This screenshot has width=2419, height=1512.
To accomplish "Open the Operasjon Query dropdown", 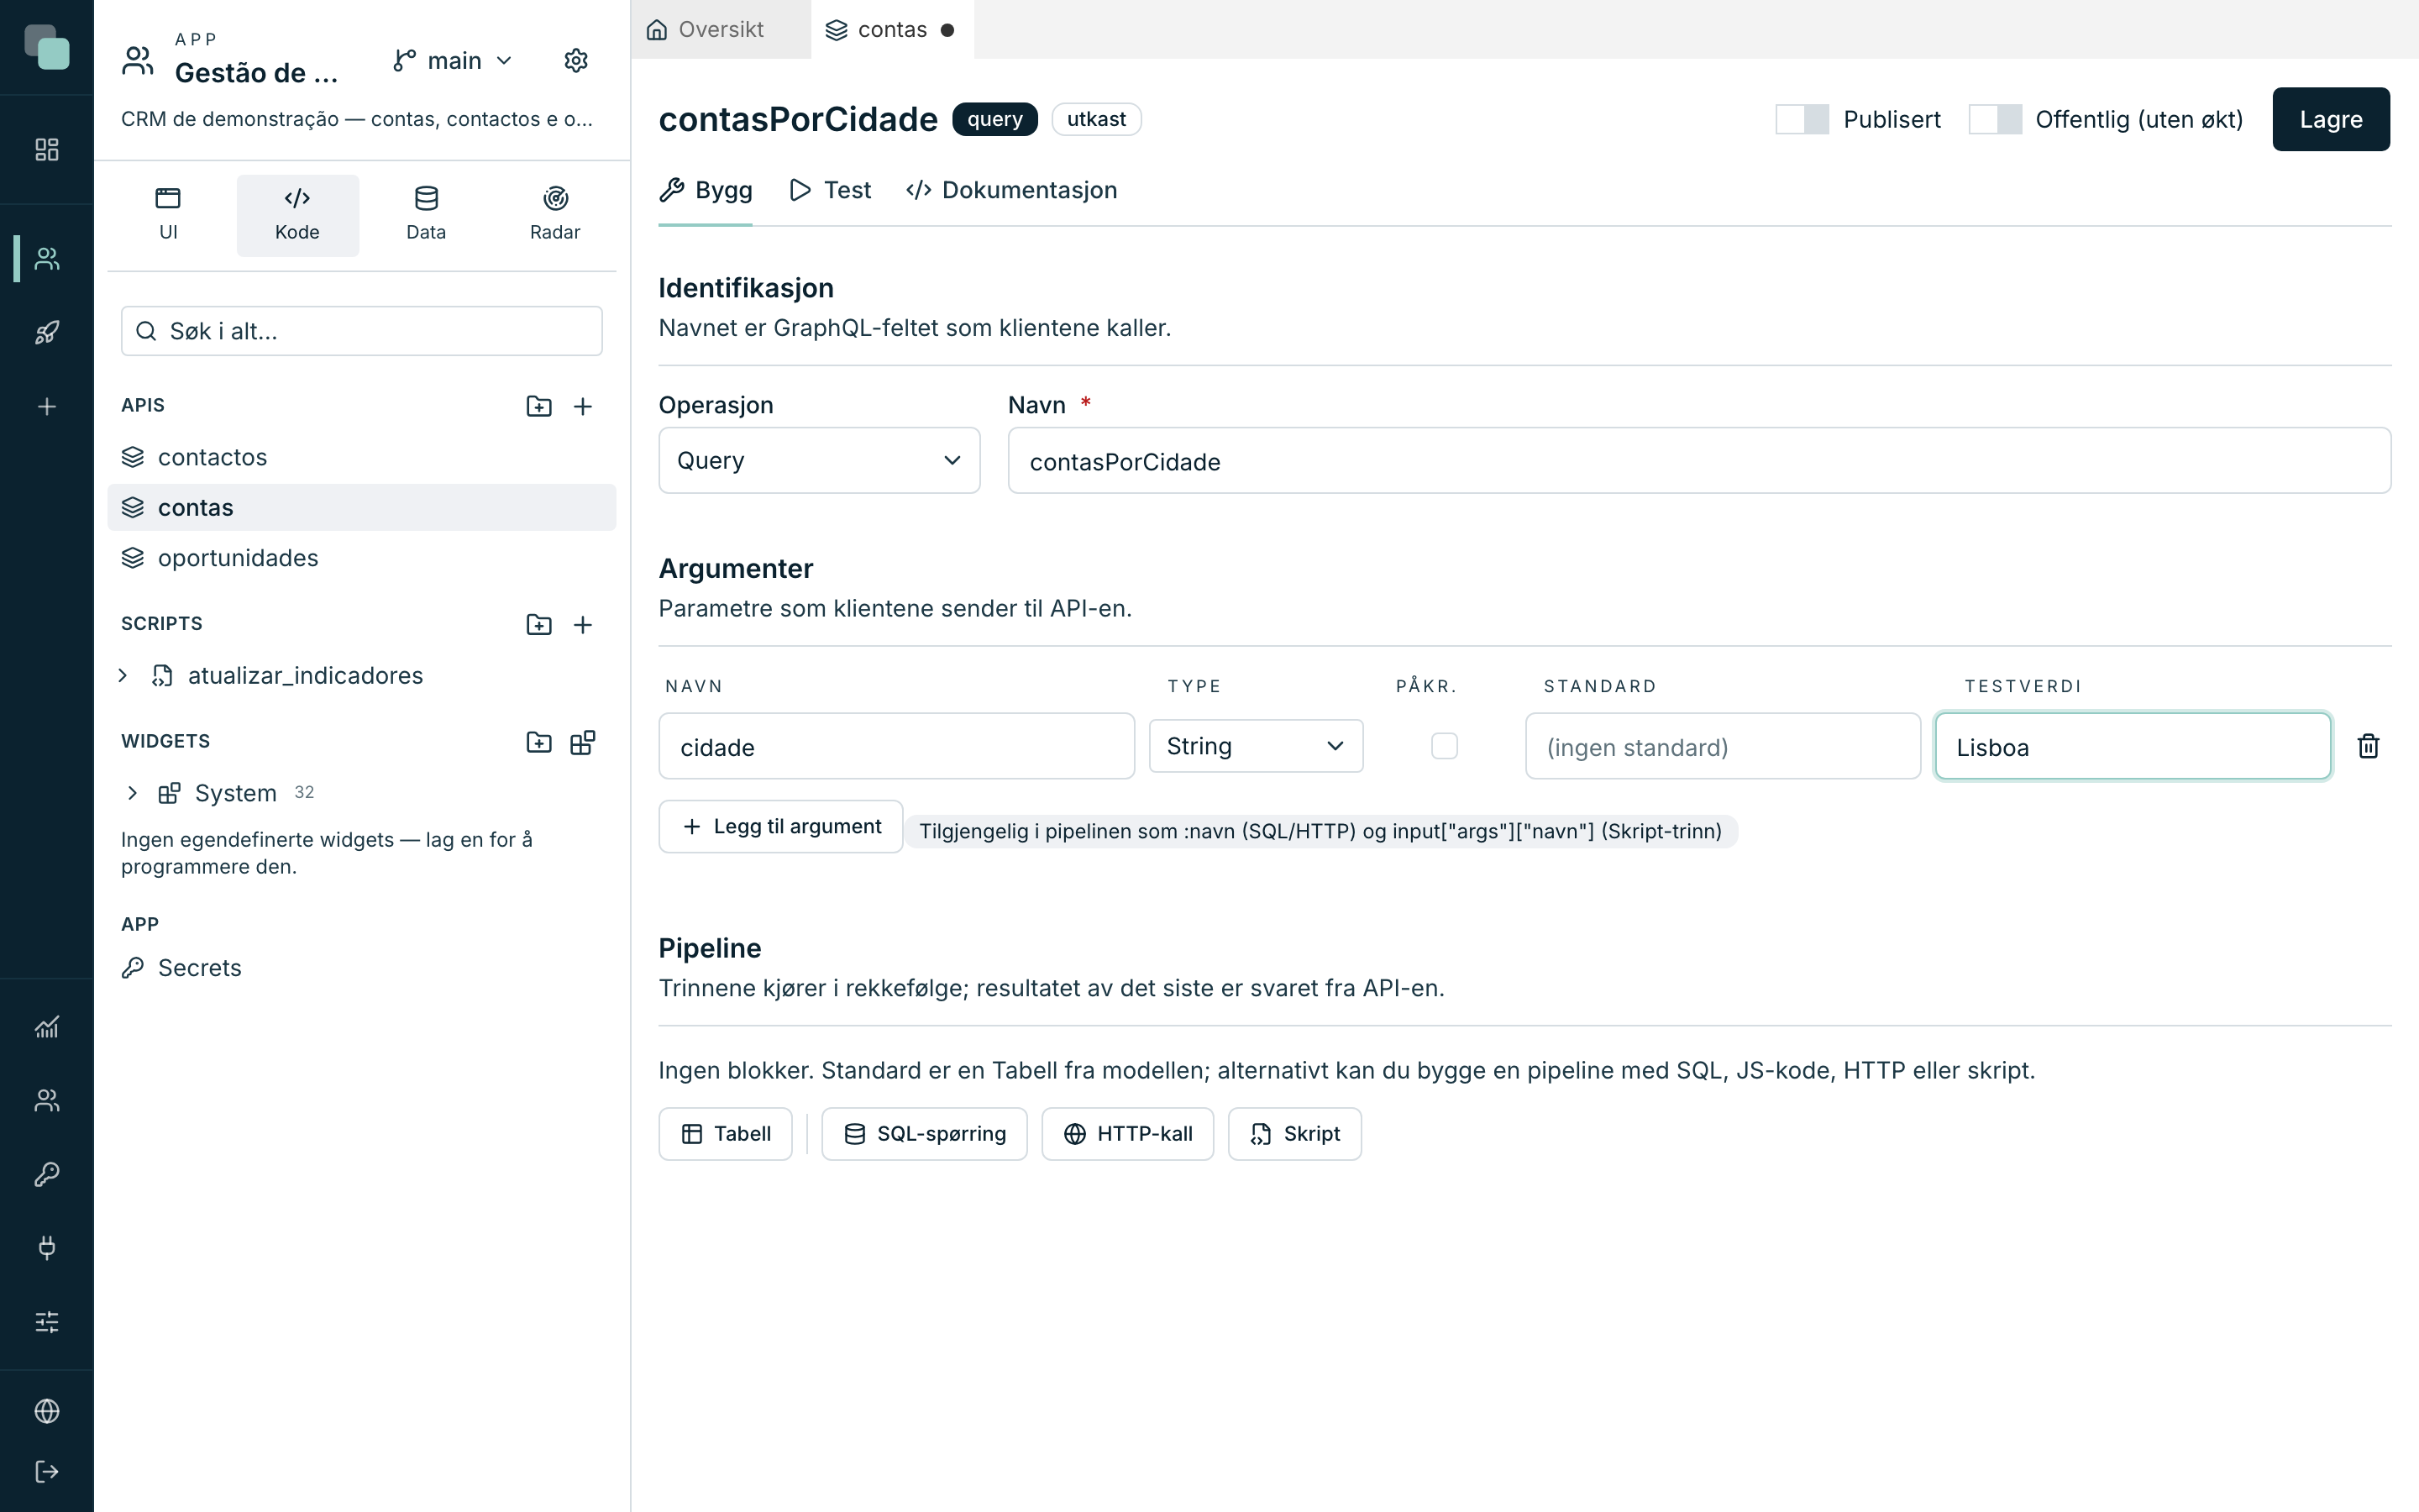I will [x=819, y=460].
